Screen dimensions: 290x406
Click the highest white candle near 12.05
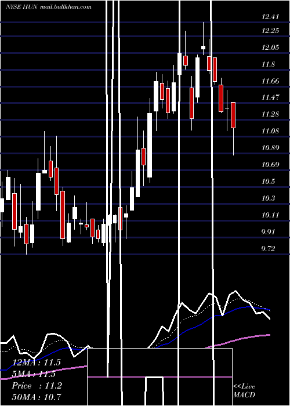[203, 48]
